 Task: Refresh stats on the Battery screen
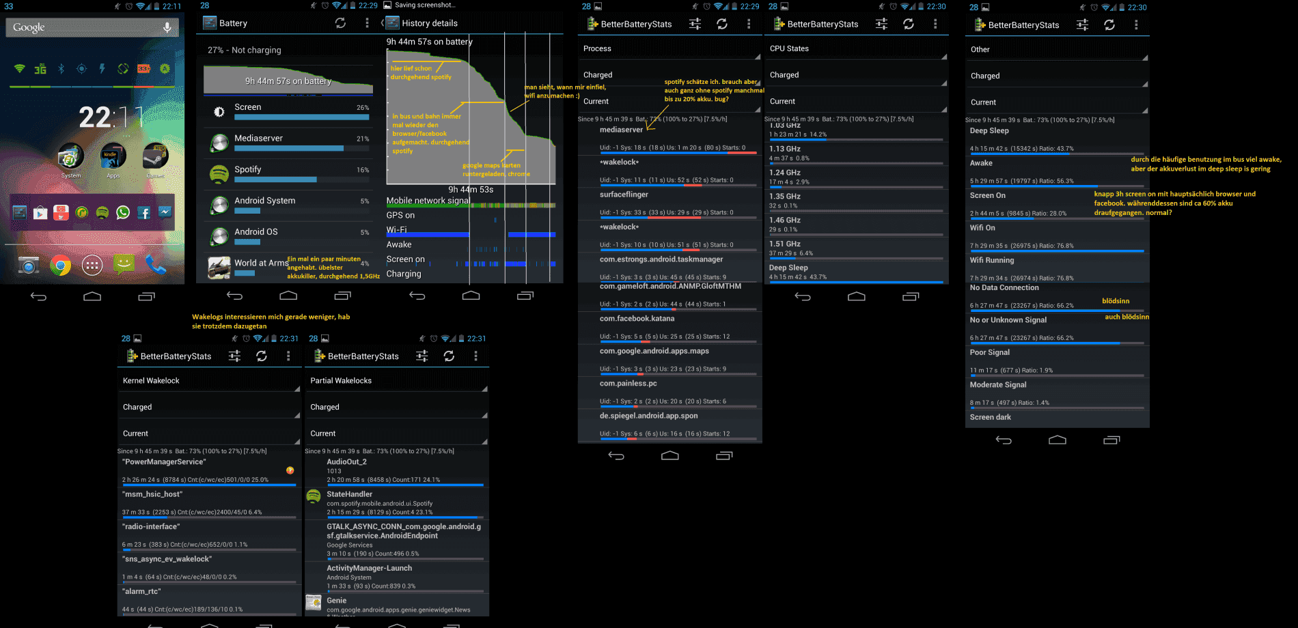coord(340,23)
